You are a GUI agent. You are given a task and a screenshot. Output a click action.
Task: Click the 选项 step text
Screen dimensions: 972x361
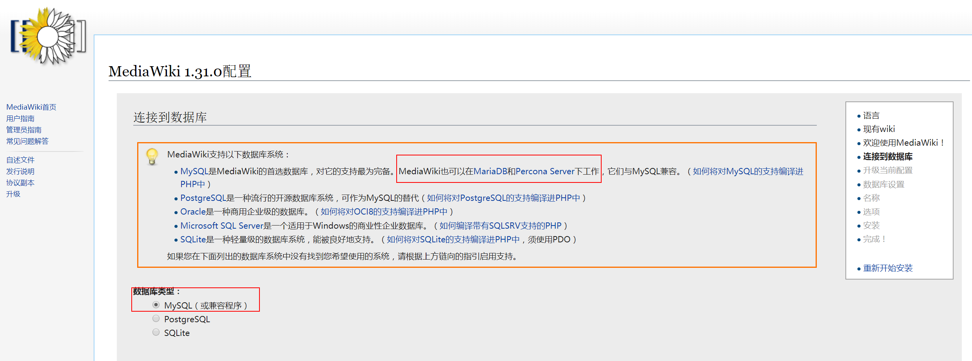coord(871,212)
